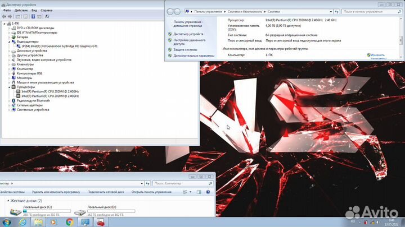Click the Local Disk (C:) capacity bar

coord(46,211)
